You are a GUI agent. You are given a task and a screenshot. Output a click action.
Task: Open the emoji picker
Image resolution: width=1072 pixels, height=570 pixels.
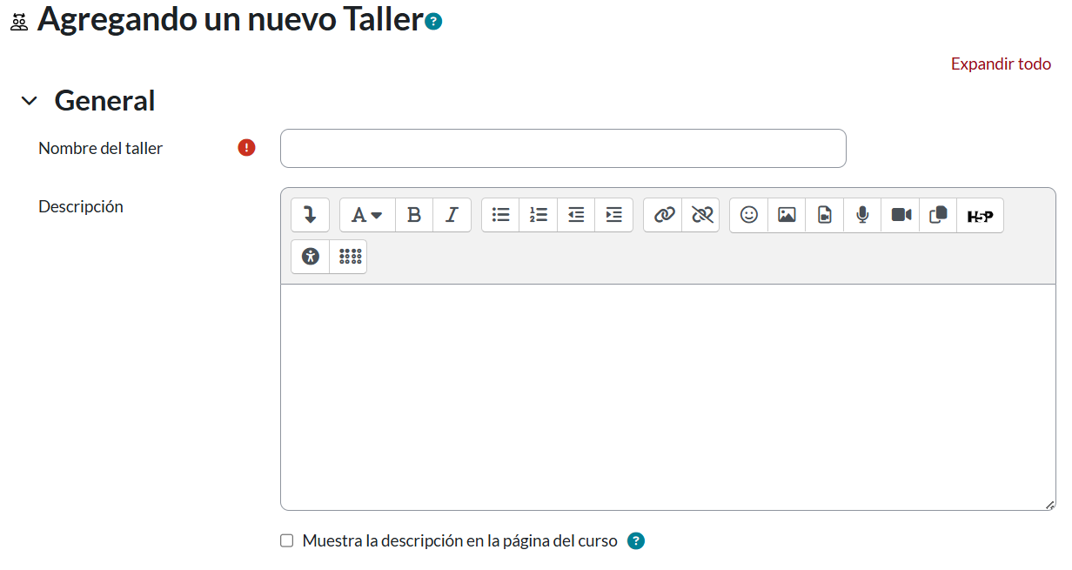click(x=748, y=215)
